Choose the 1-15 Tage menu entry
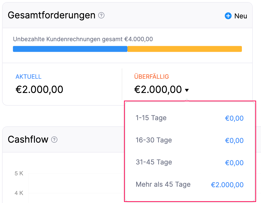This screenshot has height=203, width=261. tap(151, 118)
